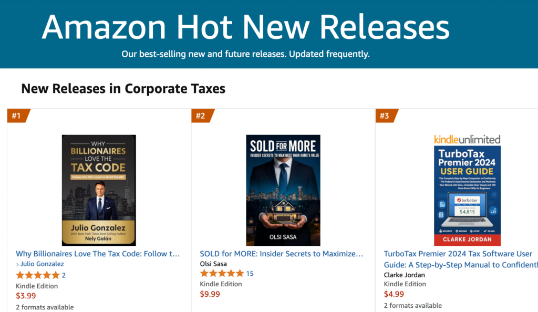Open the 2 reviews count link
This screenshot has height=312, width=538.
(64, 275)
